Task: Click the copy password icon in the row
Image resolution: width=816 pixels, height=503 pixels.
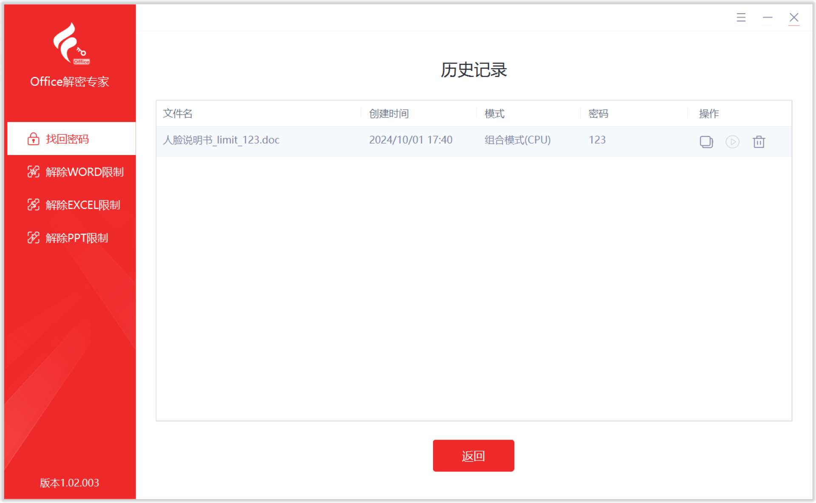Action: tap(706, 141)
